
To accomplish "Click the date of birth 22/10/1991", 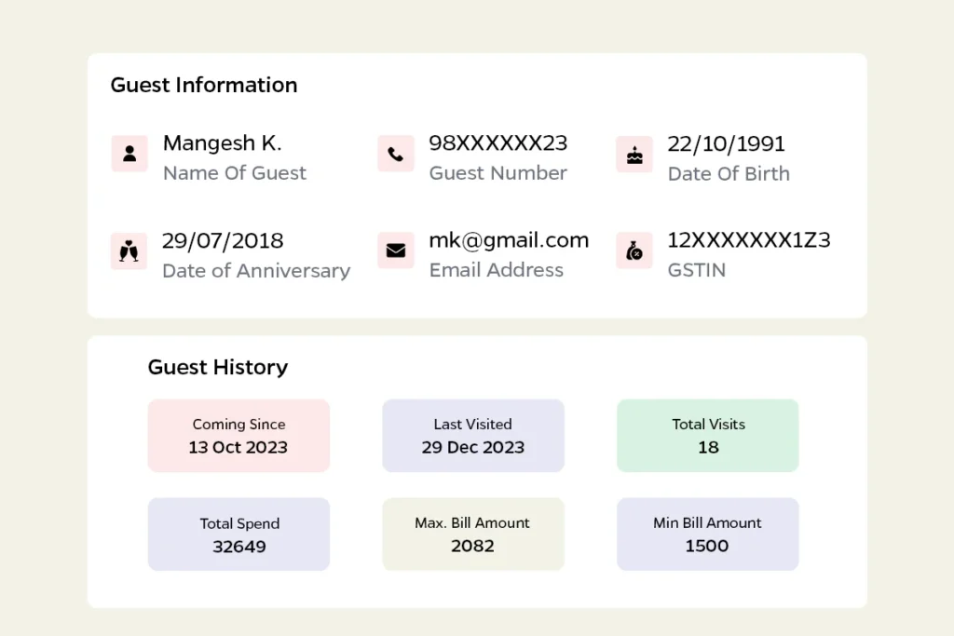I will pos(726,144).
